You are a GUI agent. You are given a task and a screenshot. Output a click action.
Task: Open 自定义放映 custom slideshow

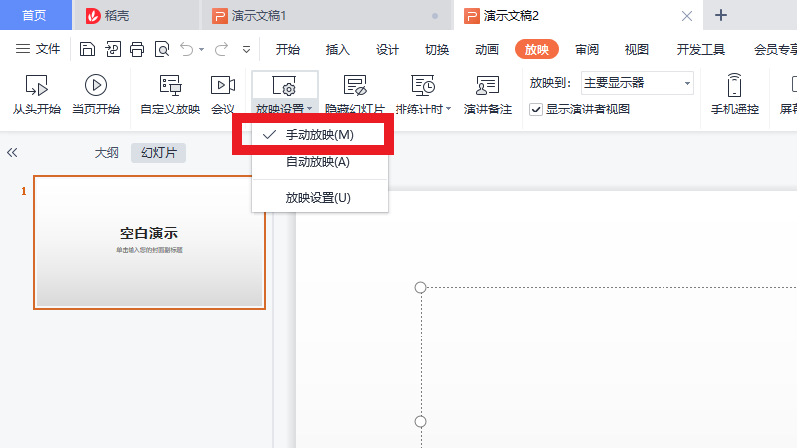click(x=170, y=86)
